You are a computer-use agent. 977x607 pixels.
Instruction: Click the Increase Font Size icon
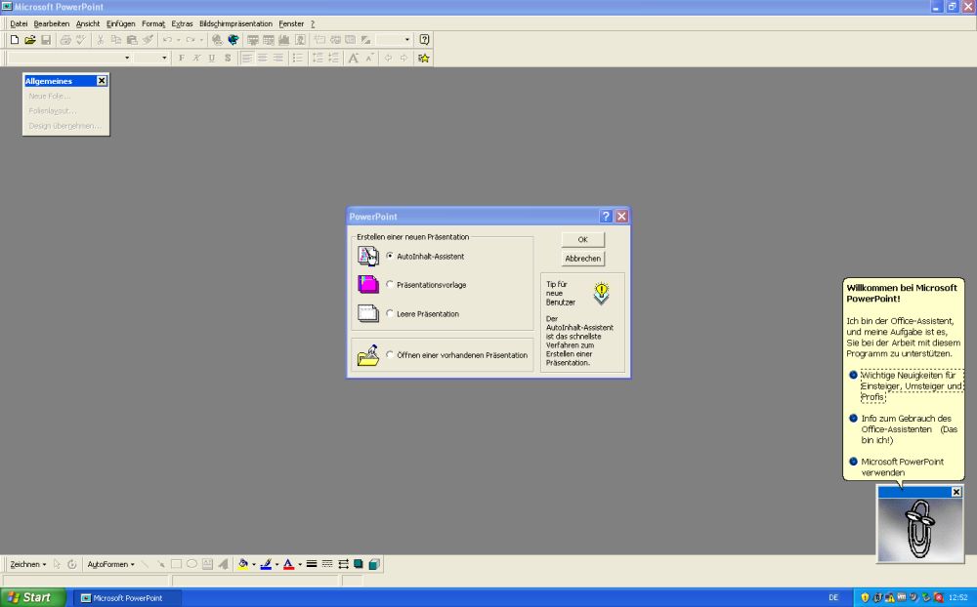click(354, 58)
